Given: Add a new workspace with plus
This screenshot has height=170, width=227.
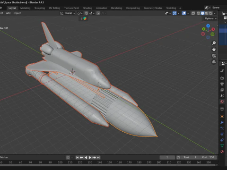Looking at the screenshot, I should [180, 8].
